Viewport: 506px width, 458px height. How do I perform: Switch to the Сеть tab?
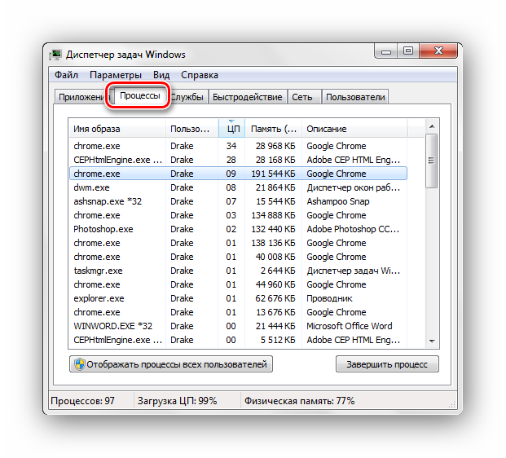pyautogui.click(x=304, y=97)
